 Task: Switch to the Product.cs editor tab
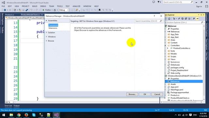tap(10, 14)
